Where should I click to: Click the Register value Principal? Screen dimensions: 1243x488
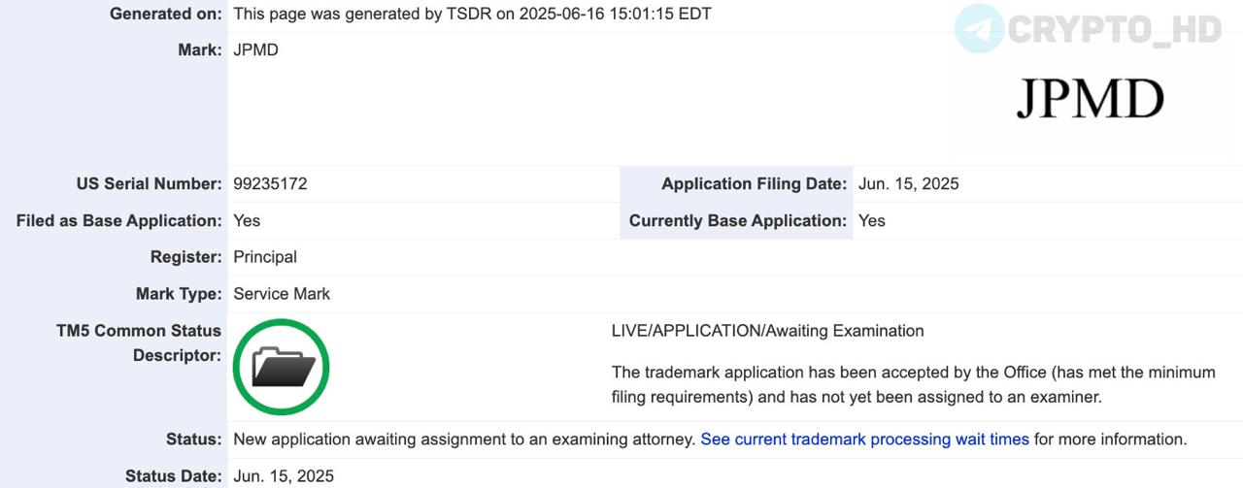pyautogui.click(x=265, y=257)
